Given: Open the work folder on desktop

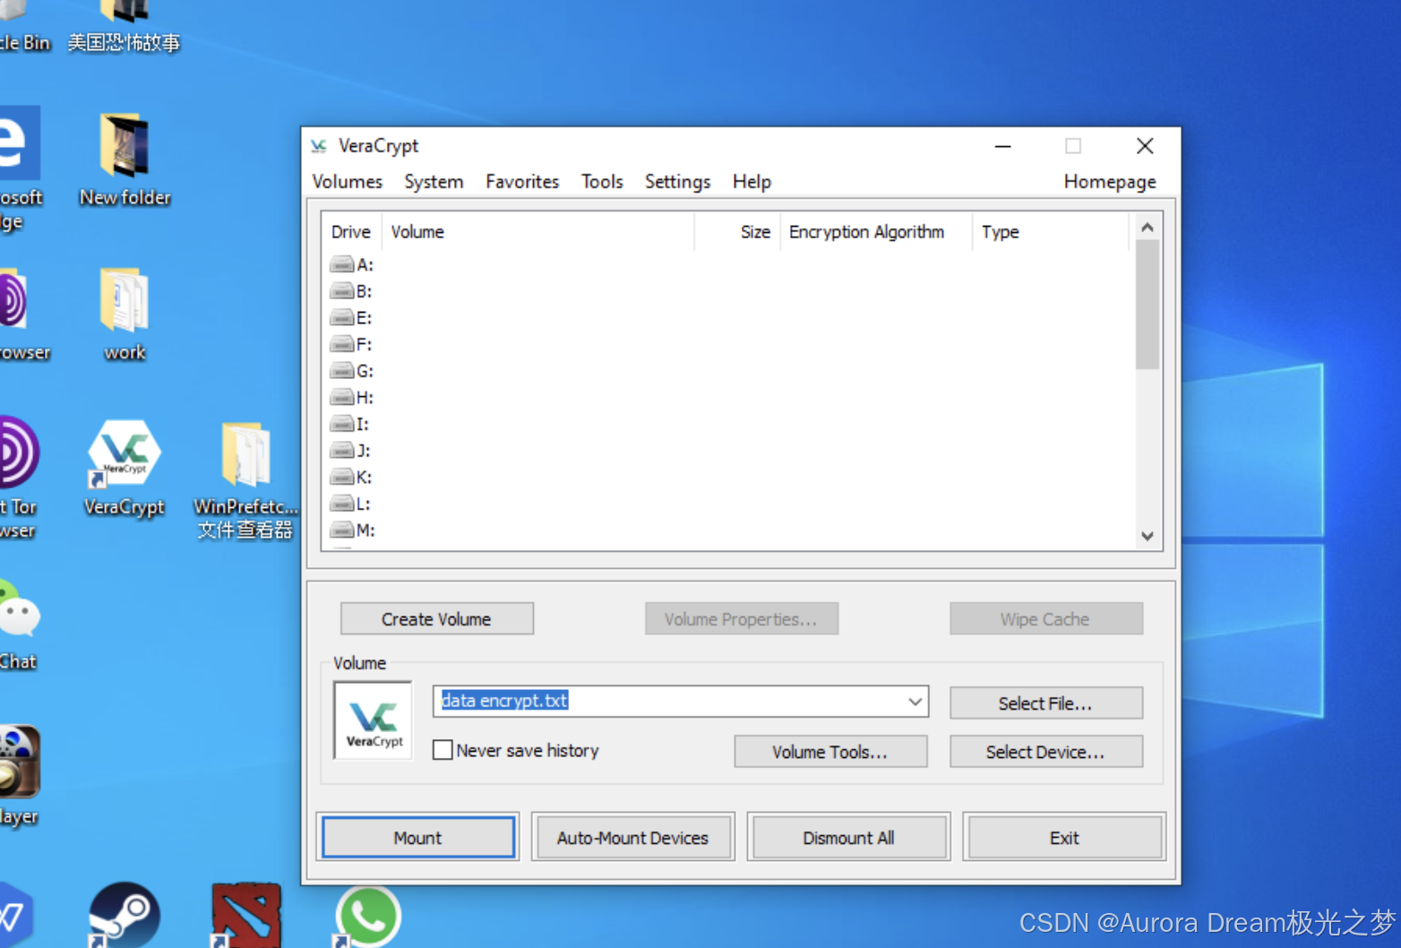Looking at the screenshot, I should click(125, 314).
